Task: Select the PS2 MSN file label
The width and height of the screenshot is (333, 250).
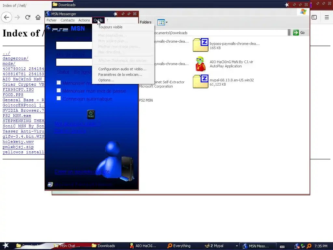Action: click(x=146, y=100)
